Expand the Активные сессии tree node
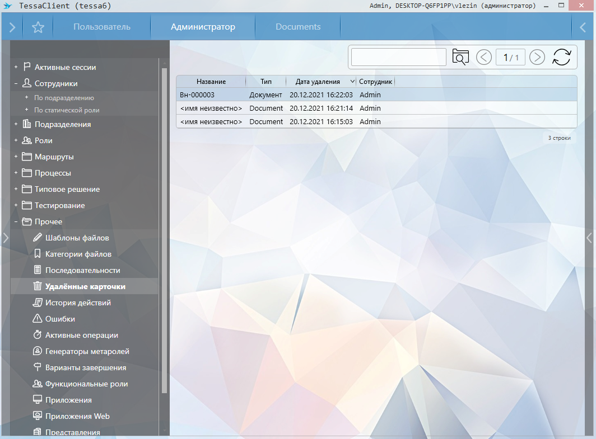Viewport: 596px width, 439px height. [x=16, y=67]
